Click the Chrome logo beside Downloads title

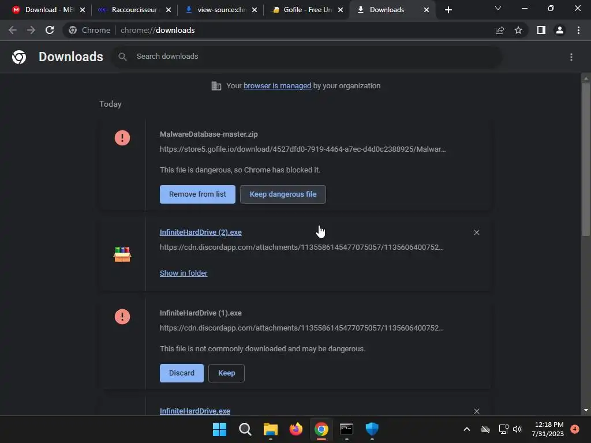click(19, 57)
